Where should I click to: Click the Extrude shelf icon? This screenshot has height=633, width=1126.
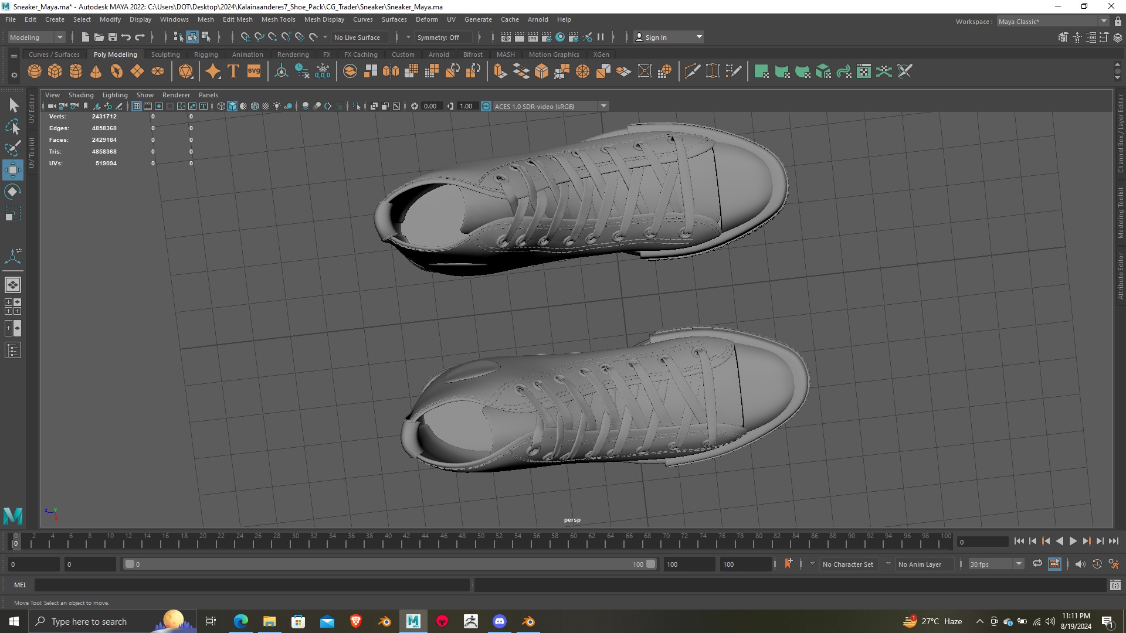tap(500, 72)
